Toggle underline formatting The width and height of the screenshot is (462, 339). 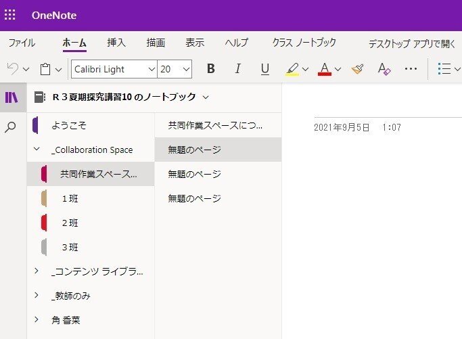tap(265, 69)
